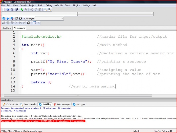Click the blue Run triangle
The image size is (177, 133).
coord(8,18)
